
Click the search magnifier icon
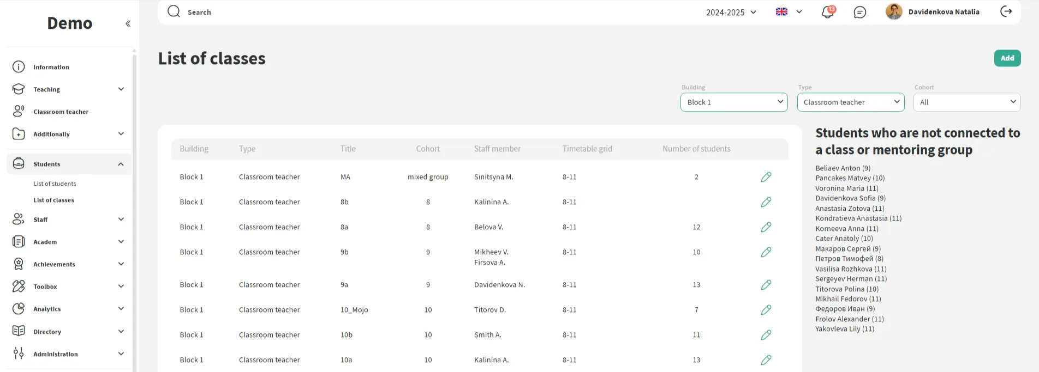tap(174, 11)
